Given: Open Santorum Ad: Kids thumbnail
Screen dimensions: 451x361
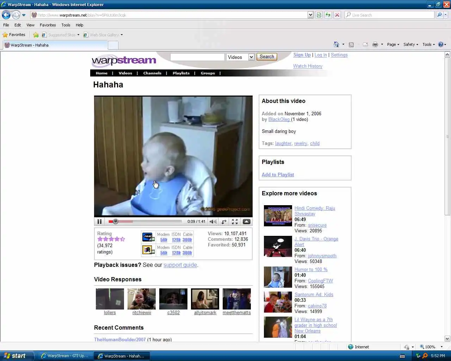Looking at the screenshot, I should point(278,302).
